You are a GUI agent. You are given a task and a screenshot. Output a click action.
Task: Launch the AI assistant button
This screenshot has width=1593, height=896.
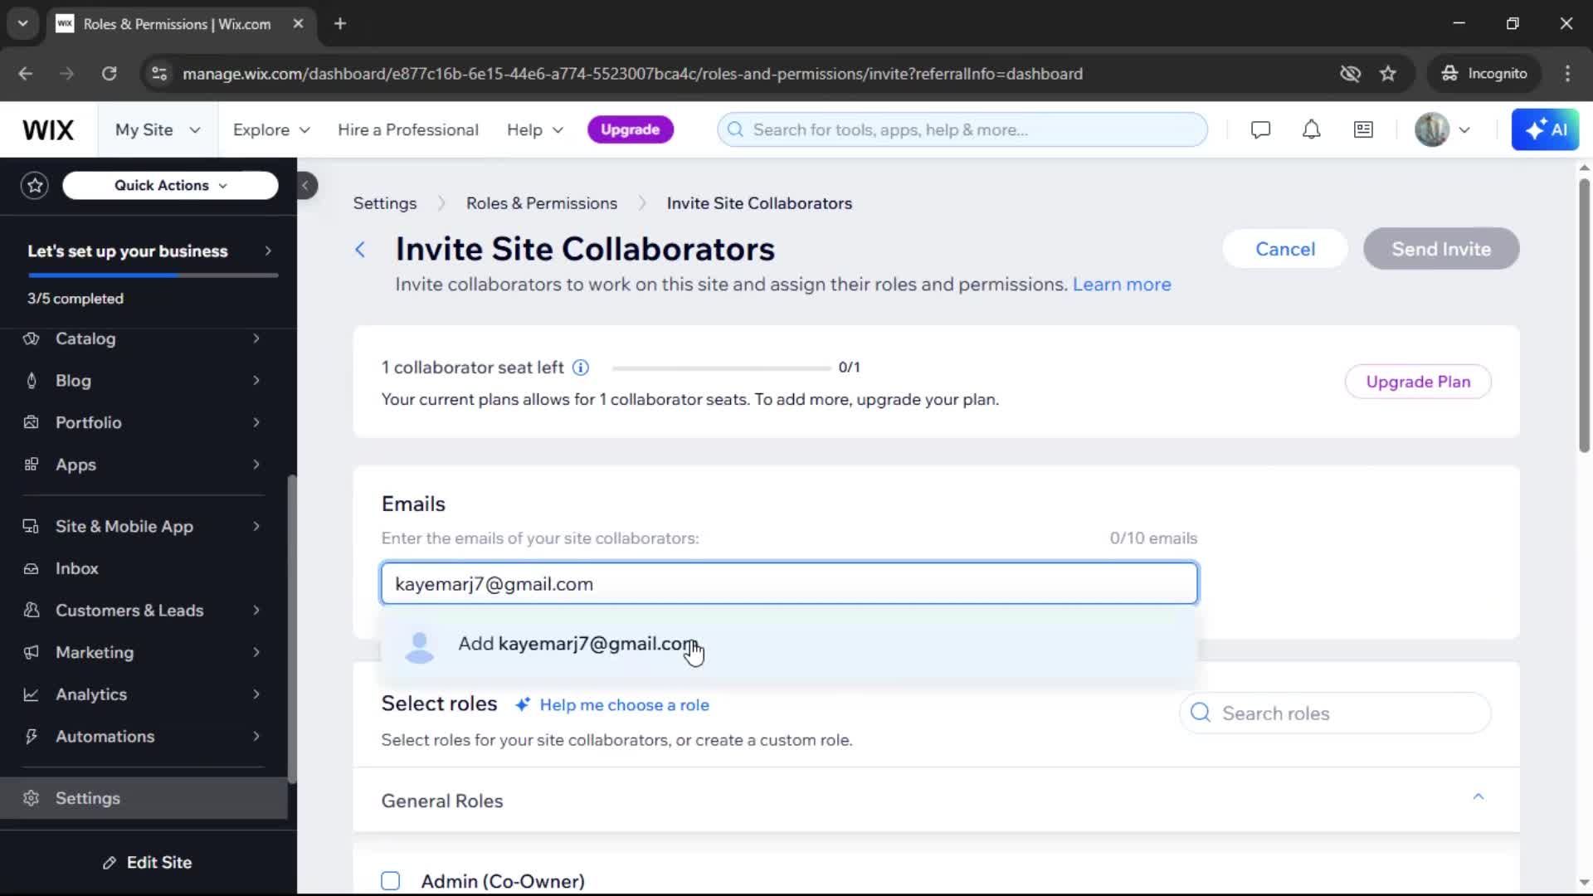(x=1545, y=129)
